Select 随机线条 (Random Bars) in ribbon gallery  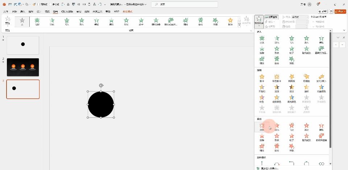tap(156, 22)
